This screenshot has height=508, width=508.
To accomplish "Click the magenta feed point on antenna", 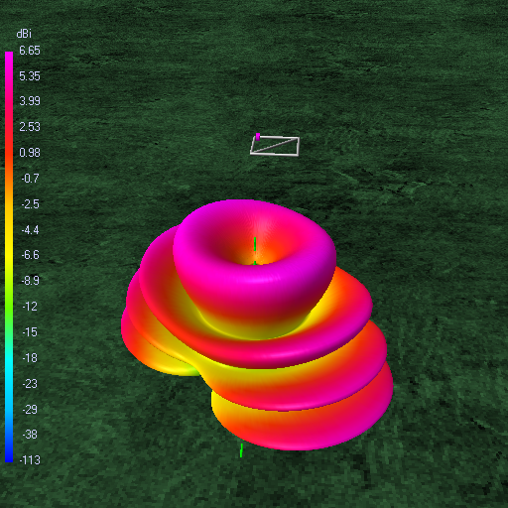I will click(258, 137).
